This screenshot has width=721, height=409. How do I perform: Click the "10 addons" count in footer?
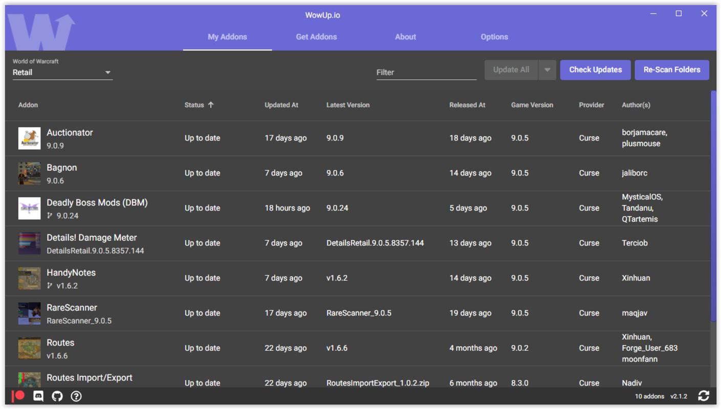649,396
